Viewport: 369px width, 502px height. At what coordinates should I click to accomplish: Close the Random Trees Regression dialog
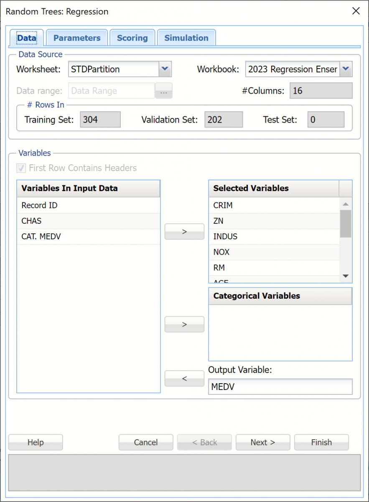[x=356, y=11]
